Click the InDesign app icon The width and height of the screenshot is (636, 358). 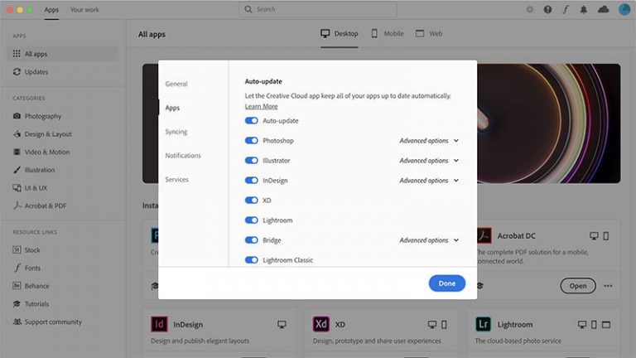pyautogui.click(x=159, y=324)
